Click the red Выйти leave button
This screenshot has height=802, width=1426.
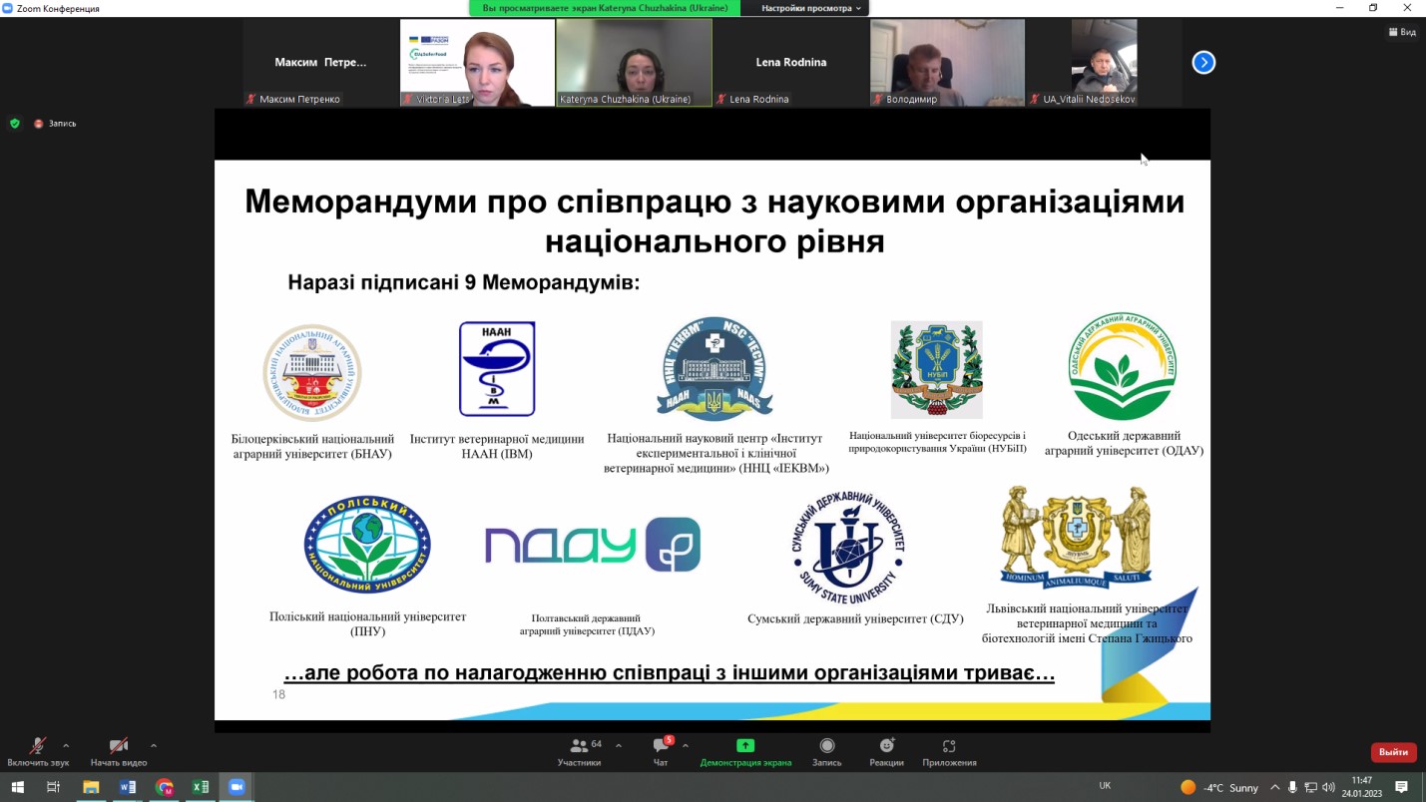coord(1393,752)
